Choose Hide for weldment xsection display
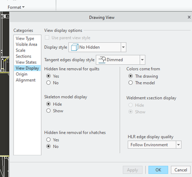 131,105
